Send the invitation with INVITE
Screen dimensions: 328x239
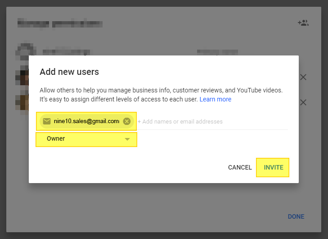[273, 167]
